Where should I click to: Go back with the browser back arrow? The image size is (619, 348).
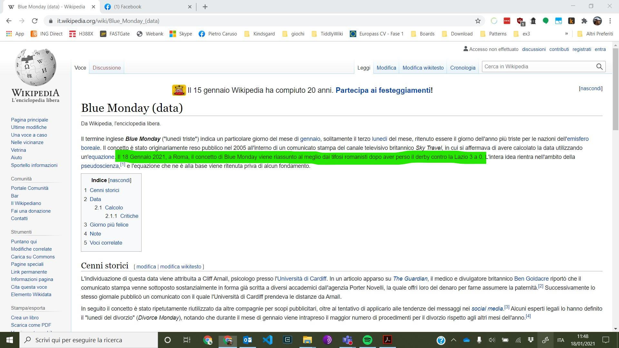point(9,21)
